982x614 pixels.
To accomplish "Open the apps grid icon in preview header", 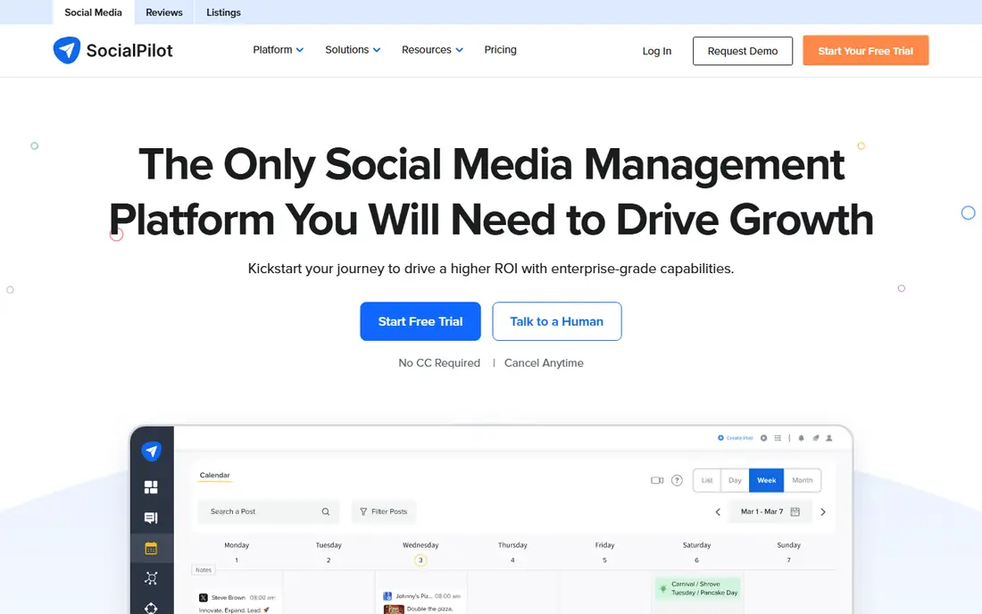I will 778,438.
